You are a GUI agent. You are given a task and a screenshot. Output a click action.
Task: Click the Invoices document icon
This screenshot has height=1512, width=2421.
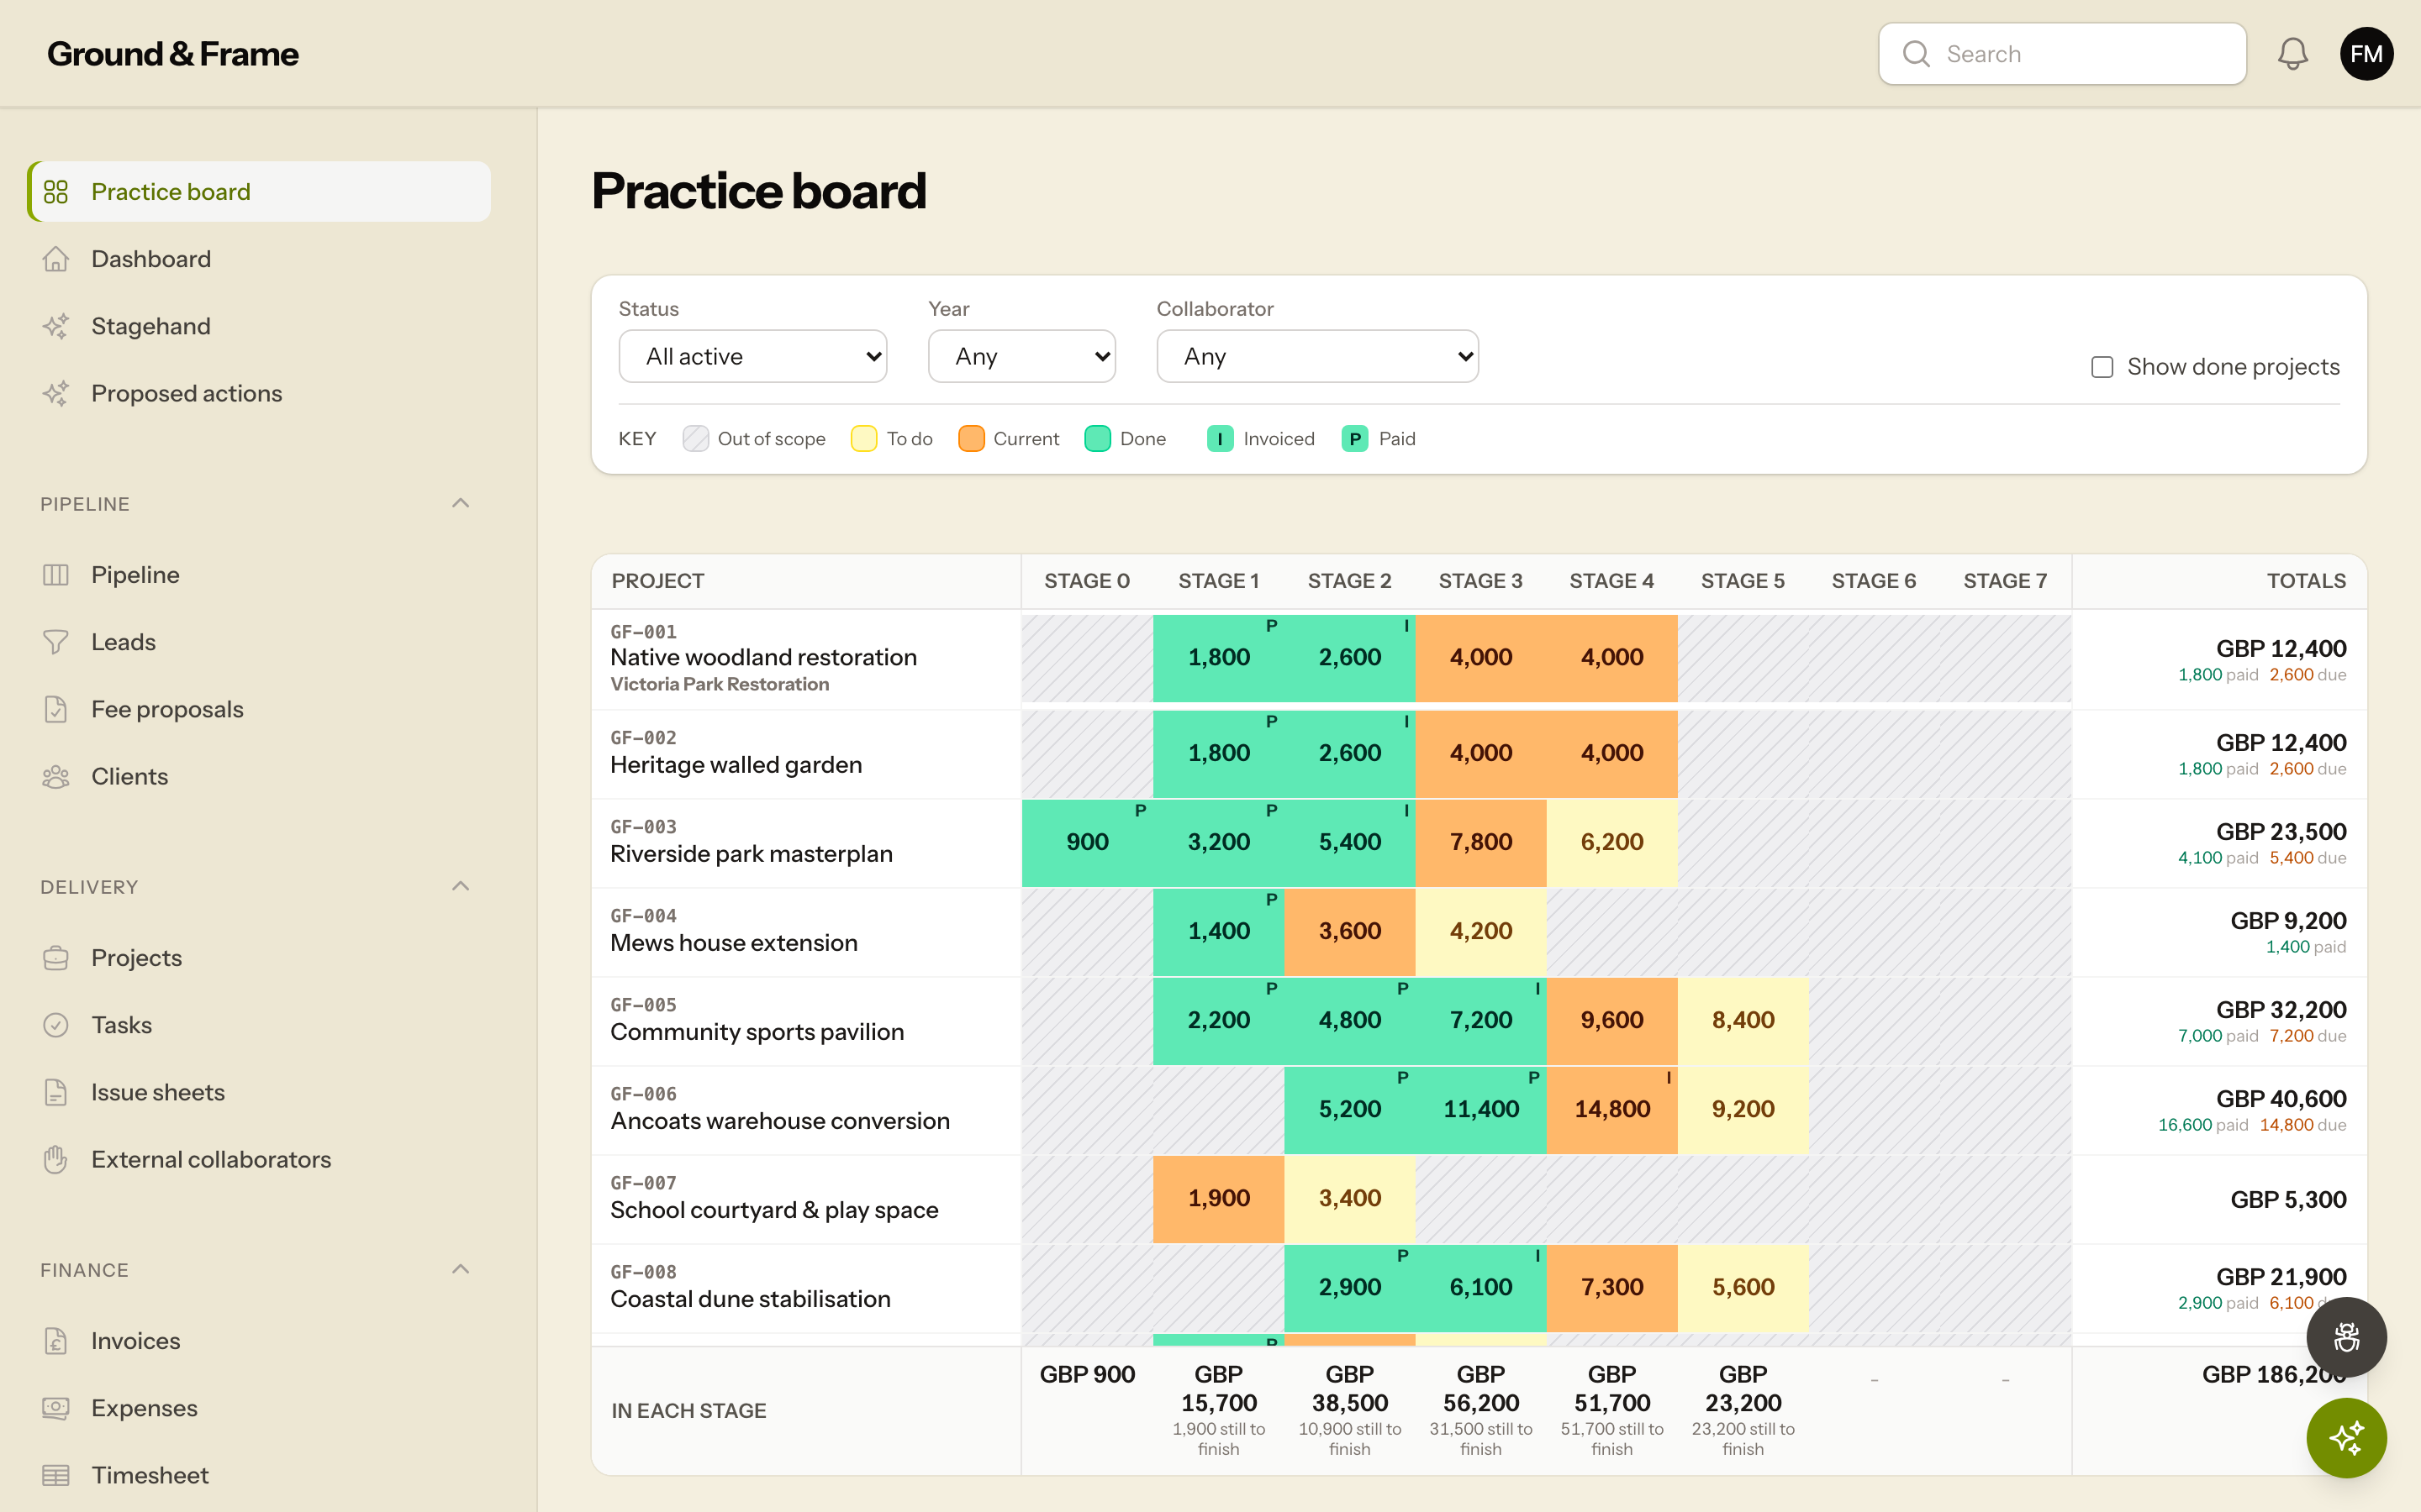pyautogui.click(x=56, y=1341)
